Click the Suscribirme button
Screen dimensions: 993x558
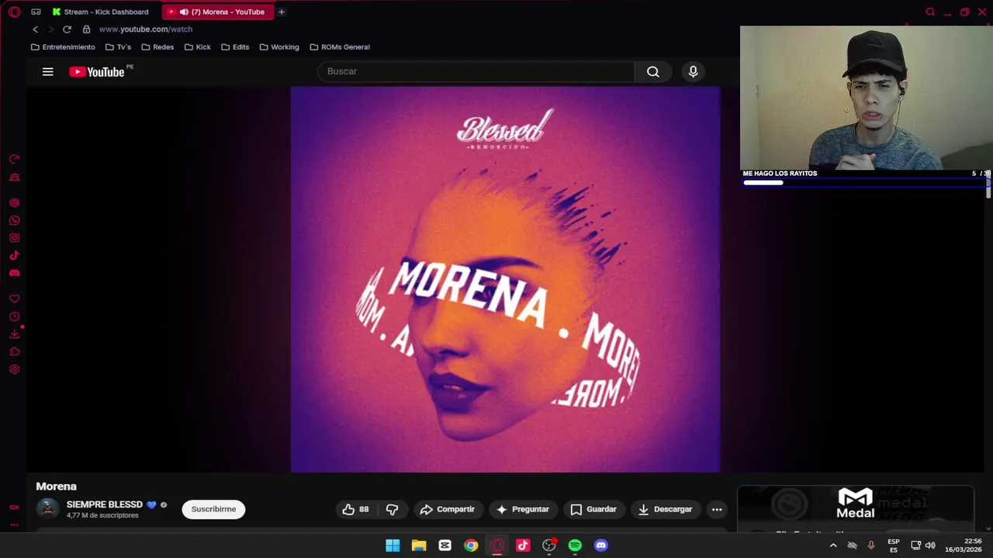coord(213,509)
